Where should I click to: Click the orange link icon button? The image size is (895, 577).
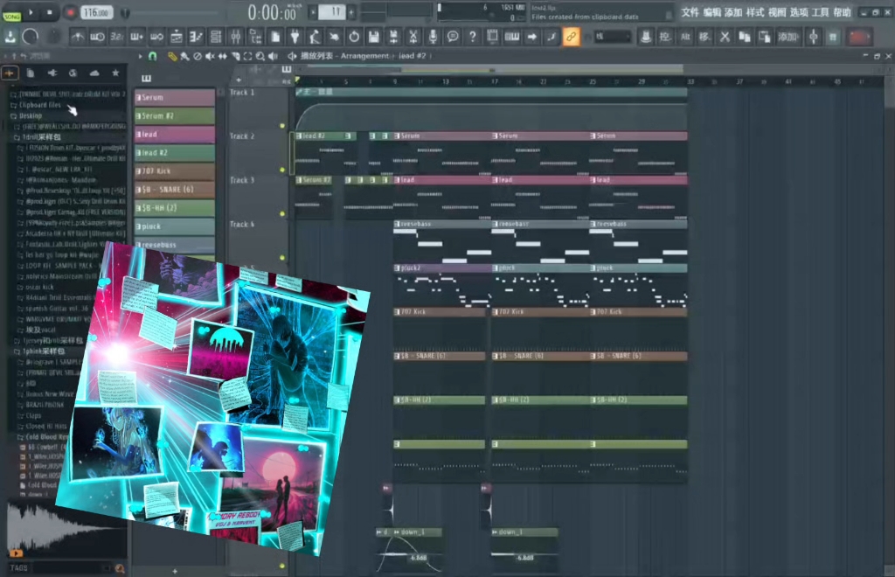(571, 37)
